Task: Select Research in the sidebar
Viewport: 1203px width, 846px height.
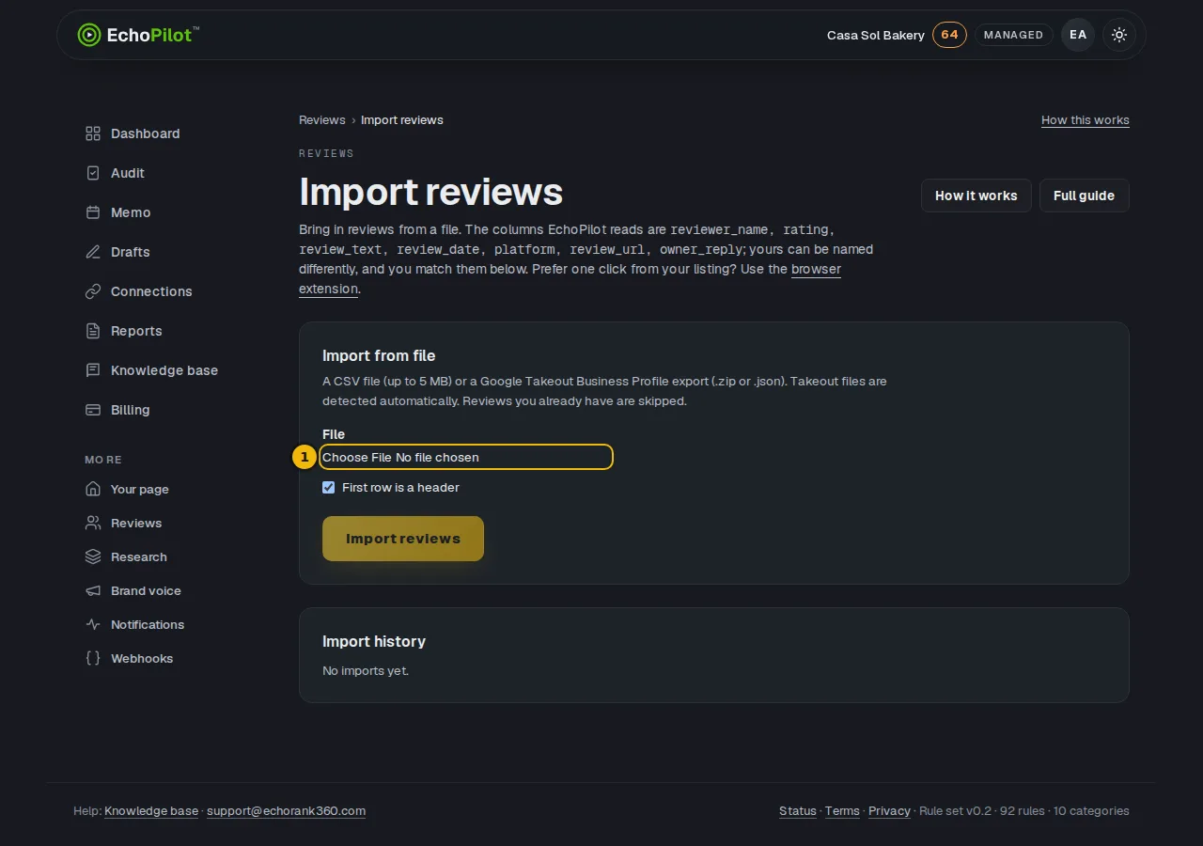Action: (x=139, y=556)
